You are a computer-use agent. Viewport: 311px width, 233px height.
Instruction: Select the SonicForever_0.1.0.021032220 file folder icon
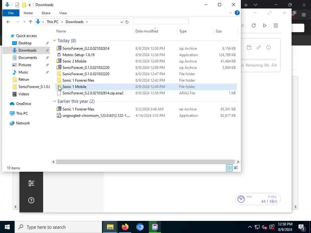pos(59,74)
